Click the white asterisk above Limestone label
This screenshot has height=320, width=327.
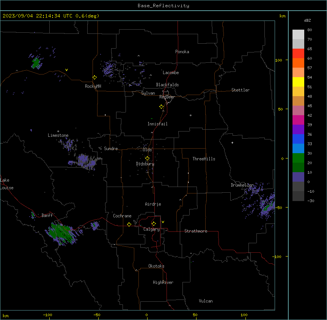coord(58,131)
